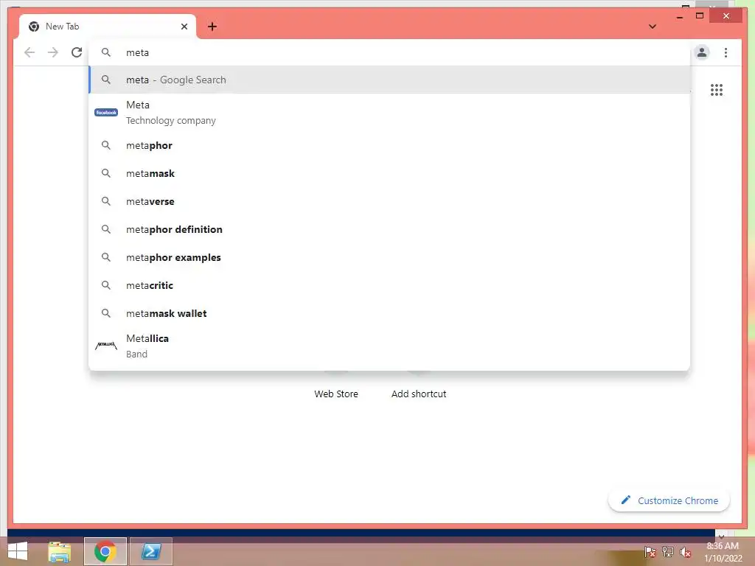
Task: Expand the tab search chevron
Action: click(653, 27)
